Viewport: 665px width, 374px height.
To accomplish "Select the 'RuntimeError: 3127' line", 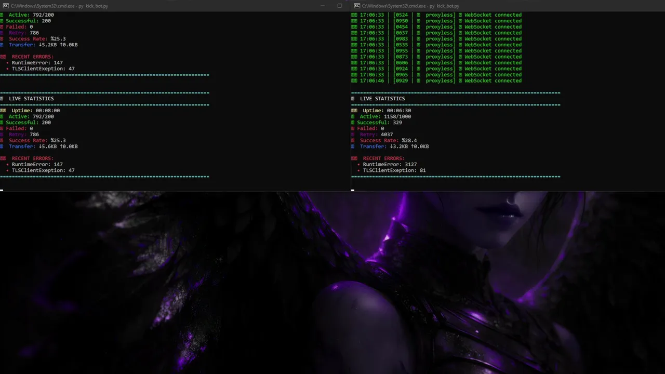I will pos(387,164).
